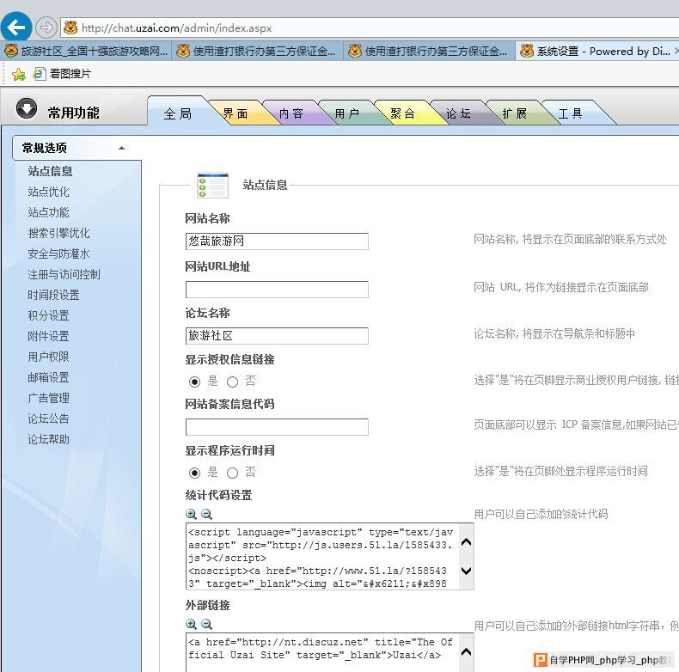Image resolution: width=679 pixels, height=672 pixels.
Task: Open the 工具 tab
Action: (571, 113)
